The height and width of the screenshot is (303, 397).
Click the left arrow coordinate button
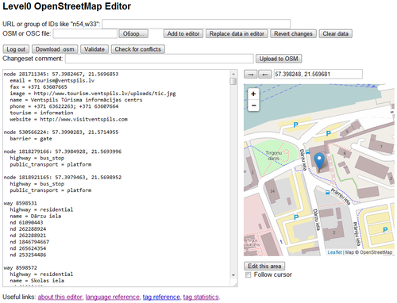click(264, 75)
